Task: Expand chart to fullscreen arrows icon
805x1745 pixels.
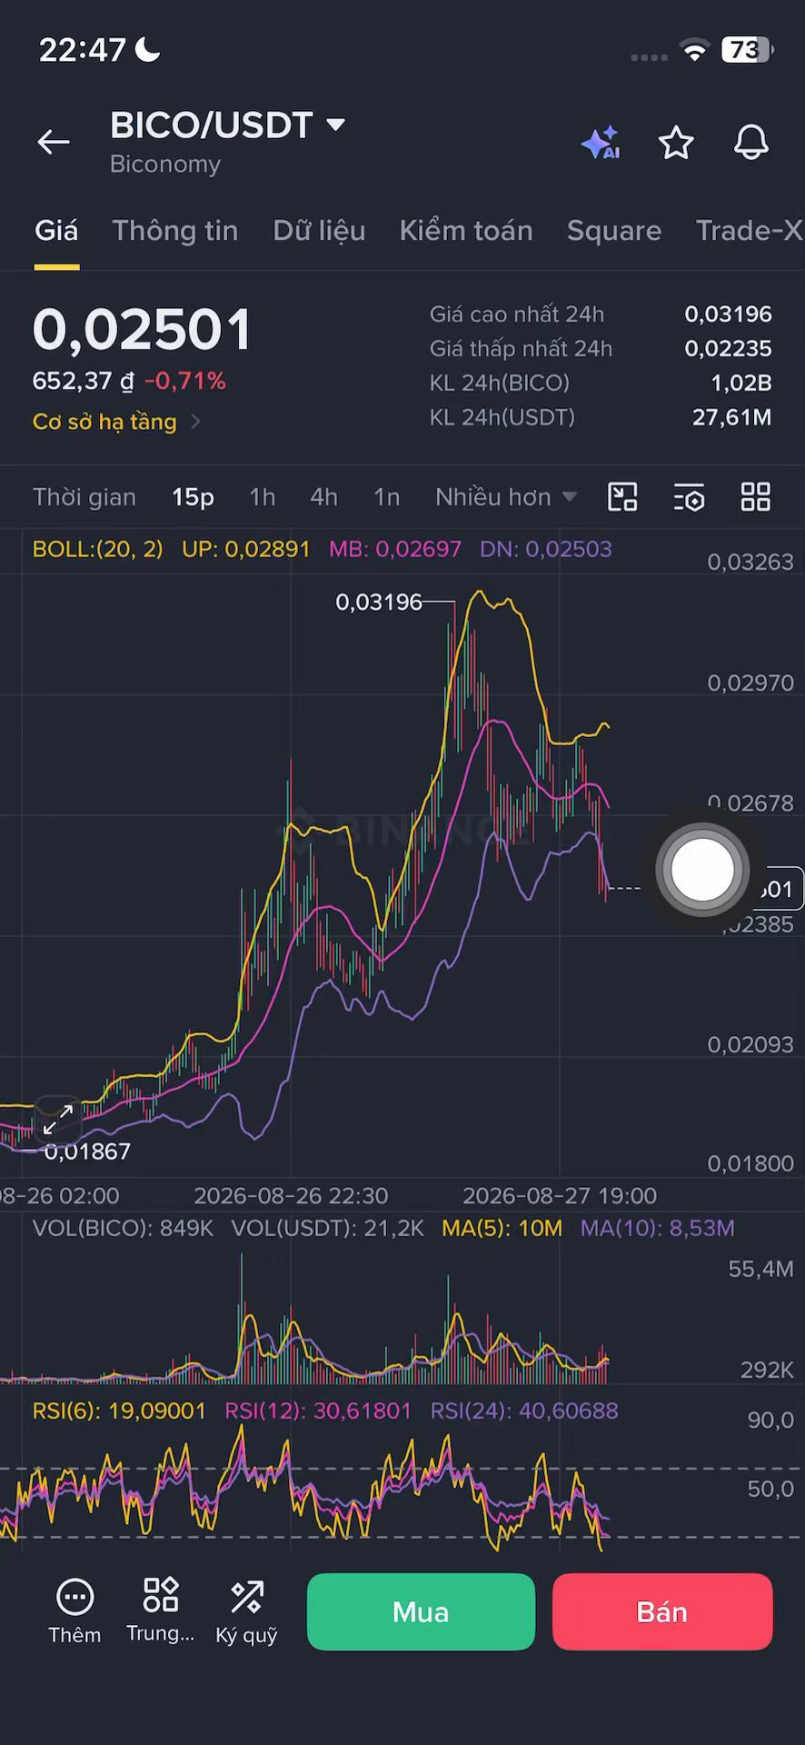Action: tap(58, 1120)
